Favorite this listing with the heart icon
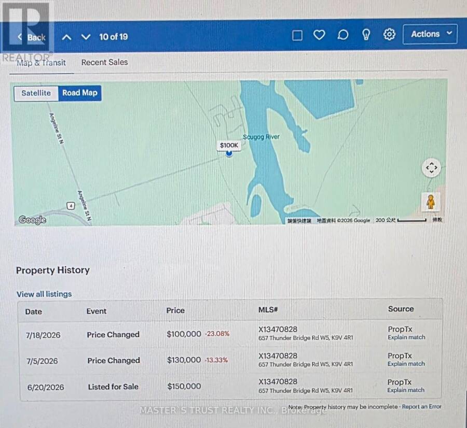 pos(319,35)
